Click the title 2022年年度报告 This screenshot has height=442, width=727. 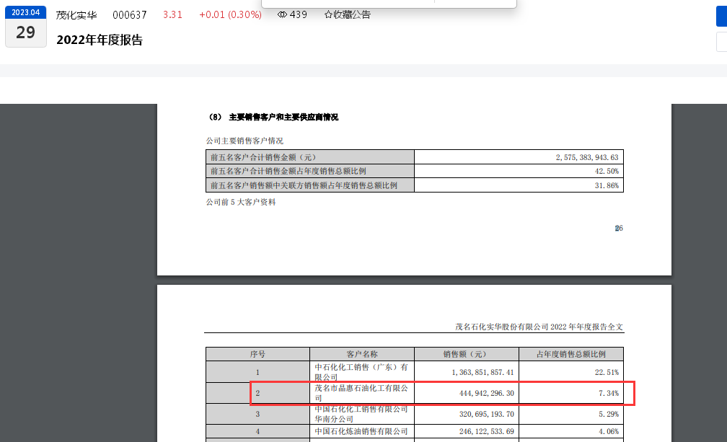point(100,40)
